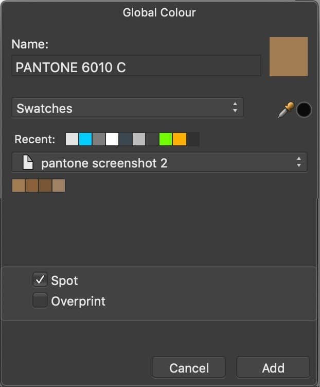Select the eyedropper colour picker tool
The image size is (320, 387).
pyautogui.click(x=286, y=110)
